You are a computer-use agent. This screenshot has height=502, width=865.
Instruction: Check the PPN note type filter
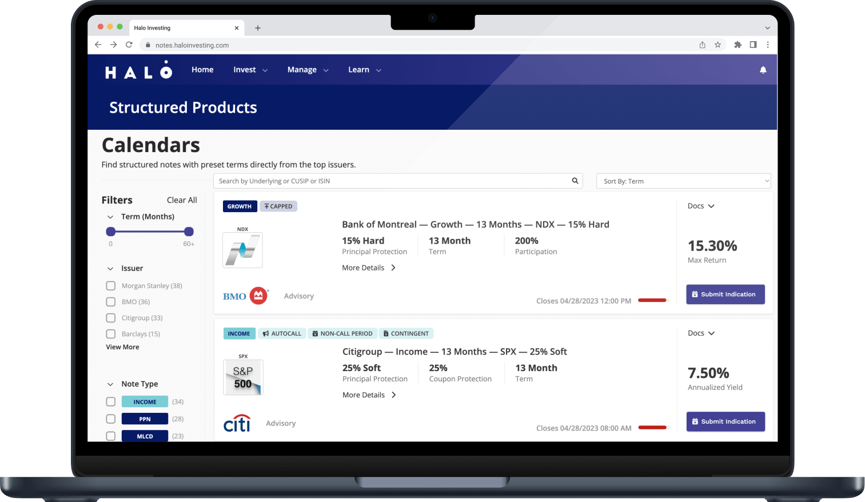111,419
